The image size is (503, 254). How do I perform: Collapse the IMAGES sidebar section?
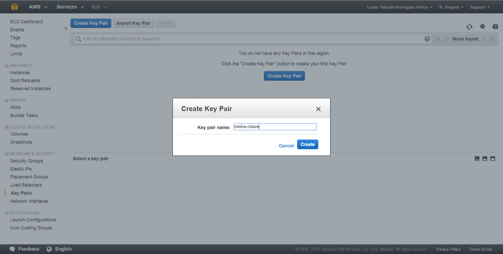coord(6,101)
